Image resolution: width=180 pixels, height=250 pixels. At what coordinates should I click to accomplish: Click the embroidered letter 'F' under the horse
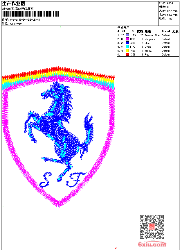(x=76, y=180)
